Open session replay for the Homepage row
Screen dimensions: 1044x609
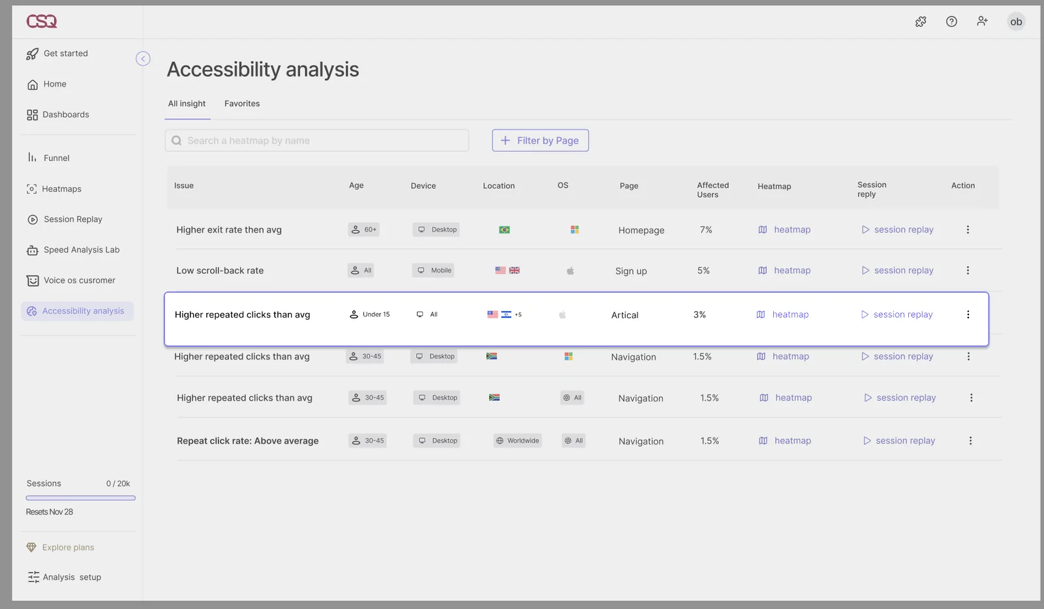pos(898,230)
